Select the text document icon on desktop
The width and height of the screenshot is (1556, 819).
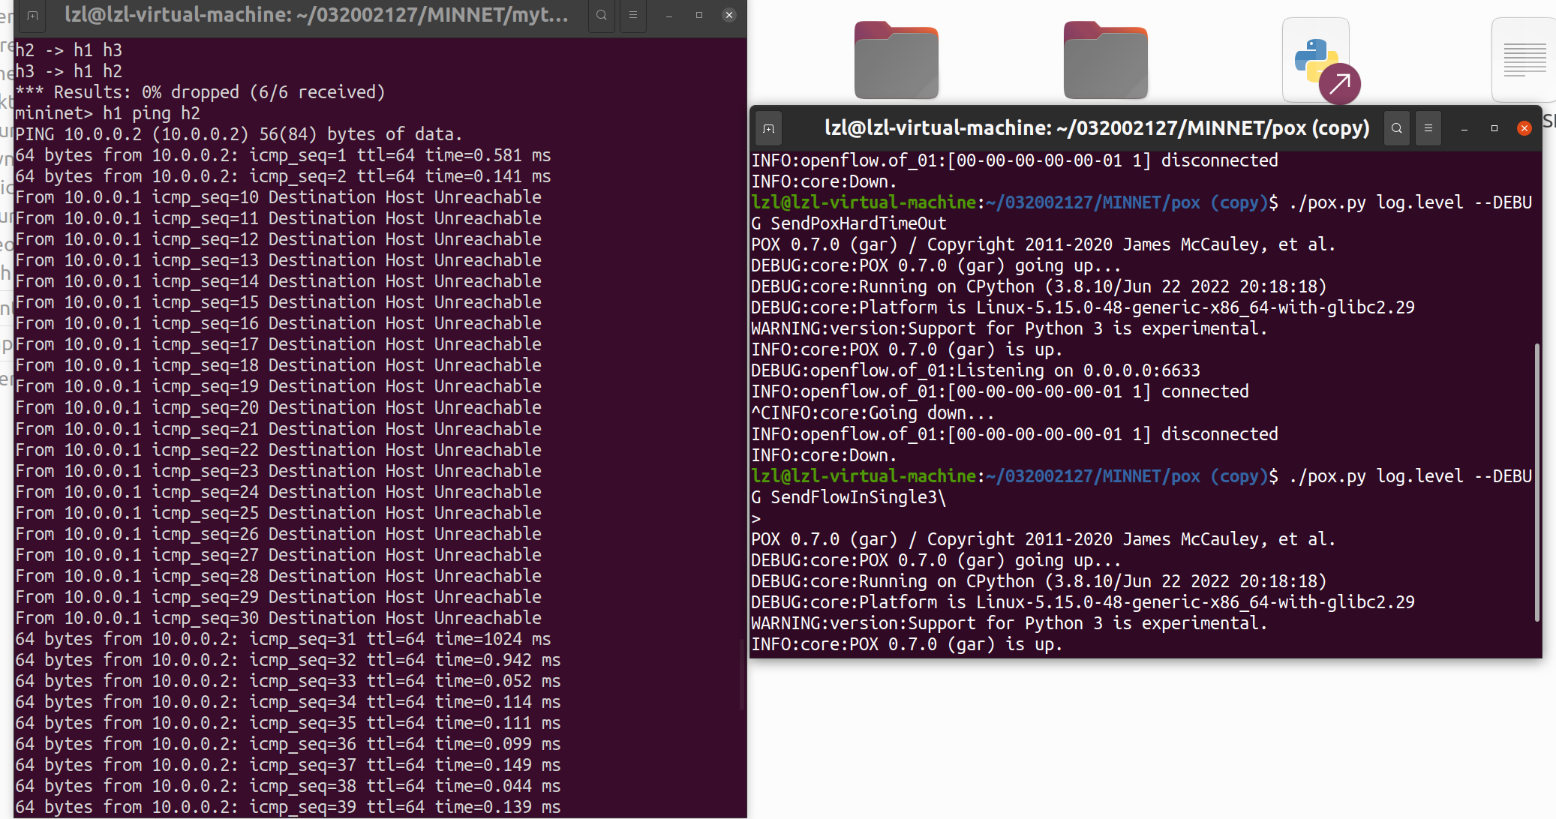tap(1524, 60)
